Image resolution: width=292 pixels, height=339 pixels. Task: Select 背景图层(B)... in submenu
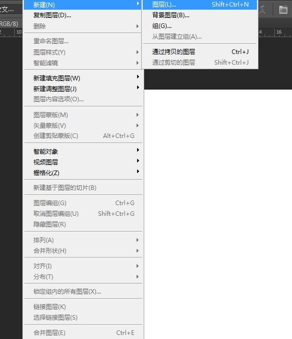pyautogui.click(x=200, y=15)
